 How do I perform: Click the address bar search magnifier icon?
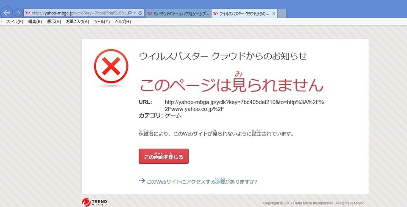[x=130, y=13]
